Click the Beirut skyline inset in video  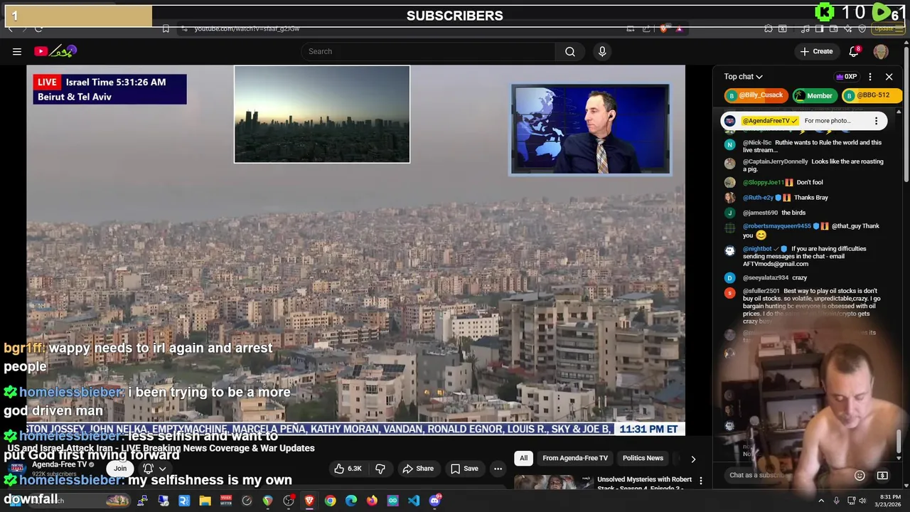click(322, 114)
